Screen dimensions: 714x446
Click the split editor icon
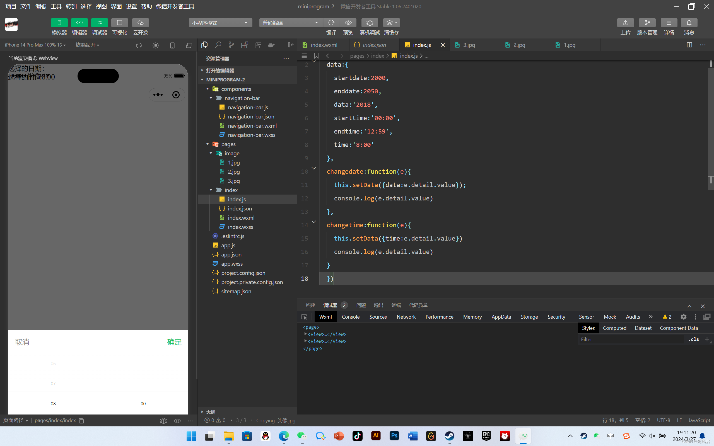point(689,45)
